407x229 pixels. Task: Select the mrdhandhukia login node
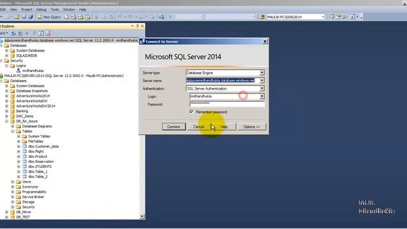[32, 71]
